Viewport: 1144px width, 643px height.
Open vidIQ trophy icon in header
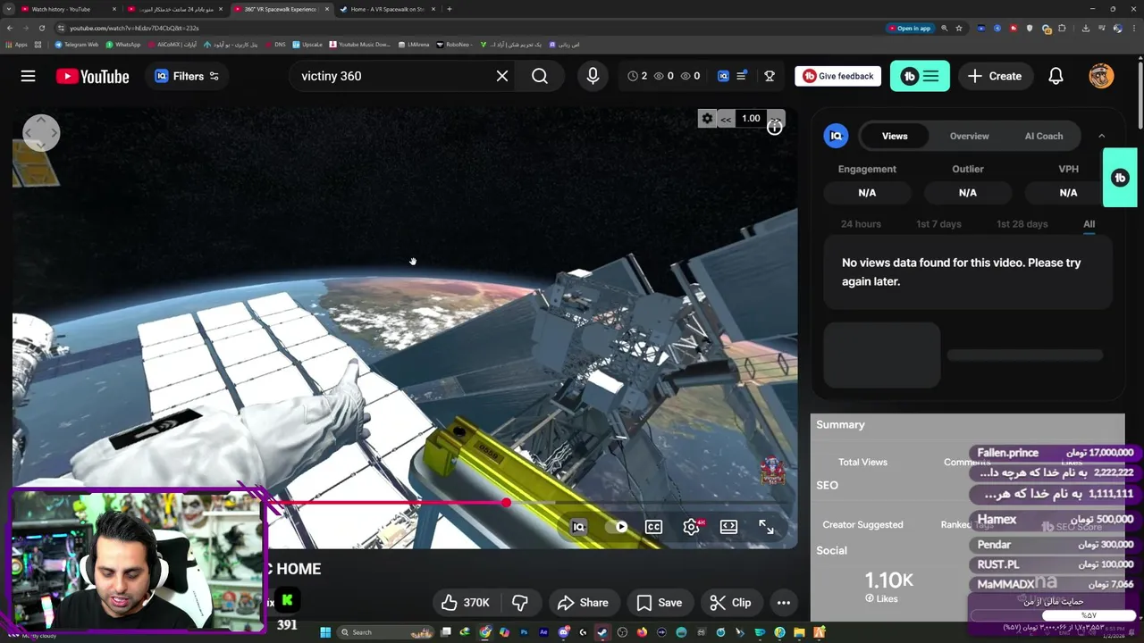point(770,76)
